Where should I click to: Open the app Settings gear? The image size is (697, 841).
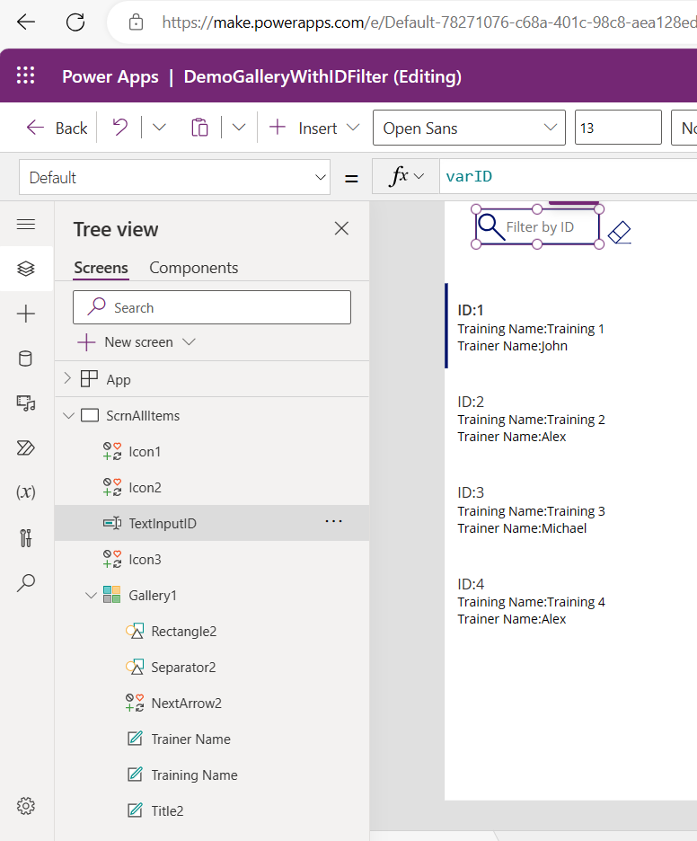coord(26,806)
